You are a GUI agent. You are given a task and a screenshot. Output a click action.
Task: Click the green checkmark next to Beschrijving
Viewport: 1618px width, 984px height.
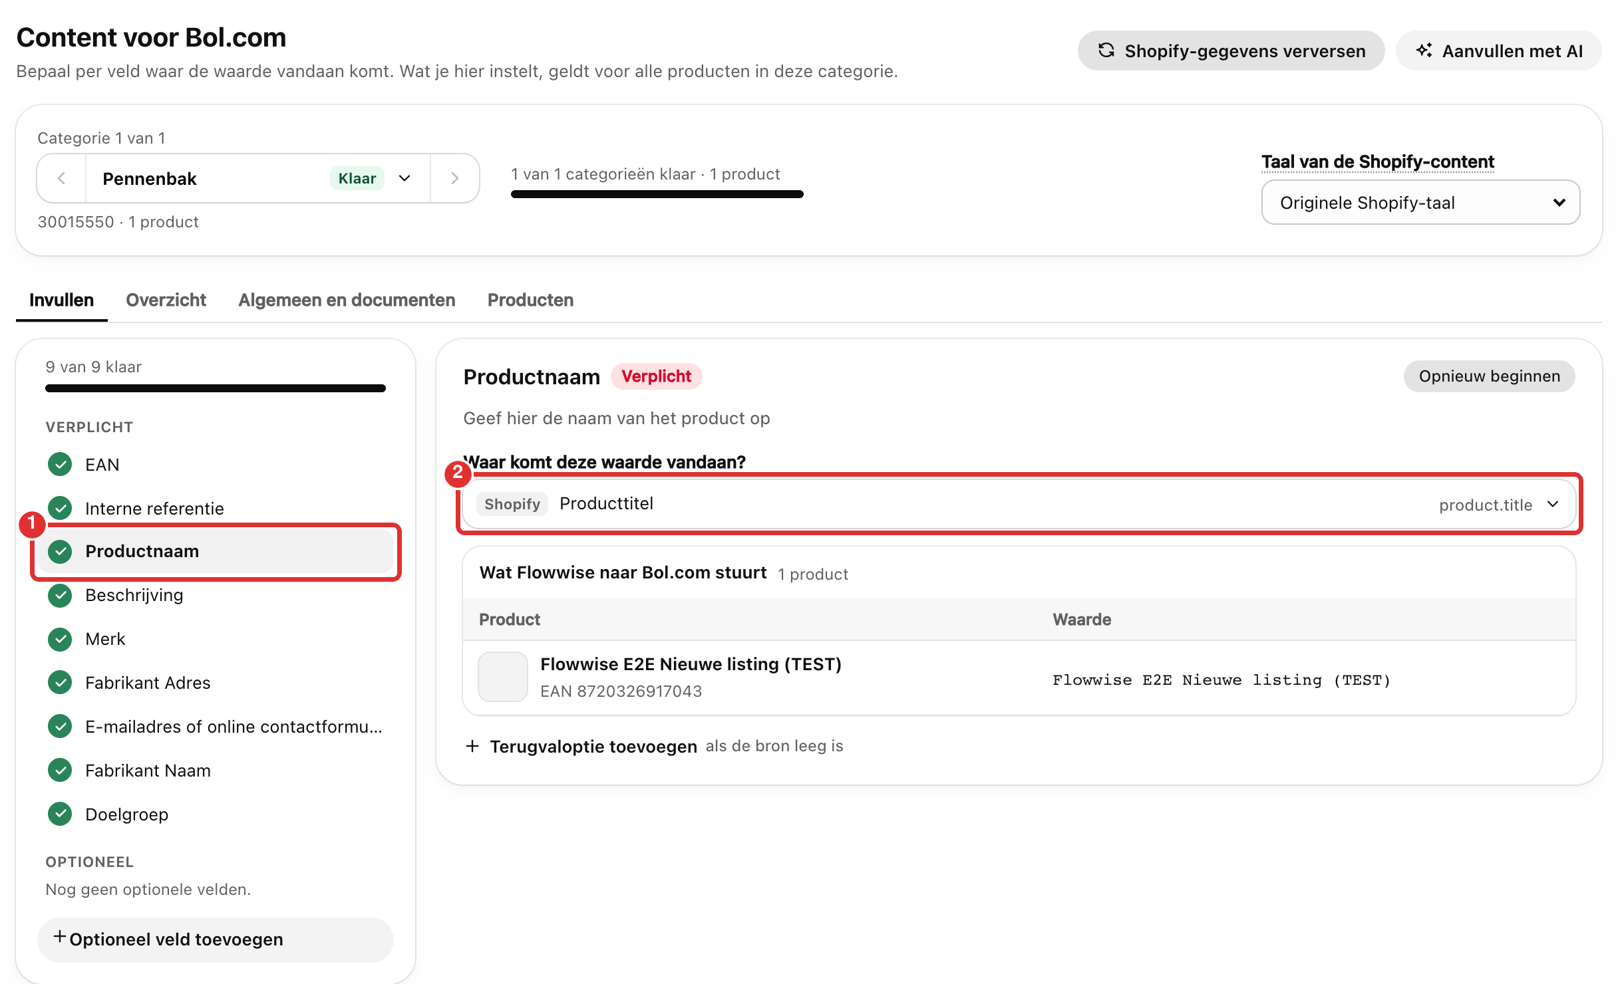pyautogui.click(x=60, y=595)
